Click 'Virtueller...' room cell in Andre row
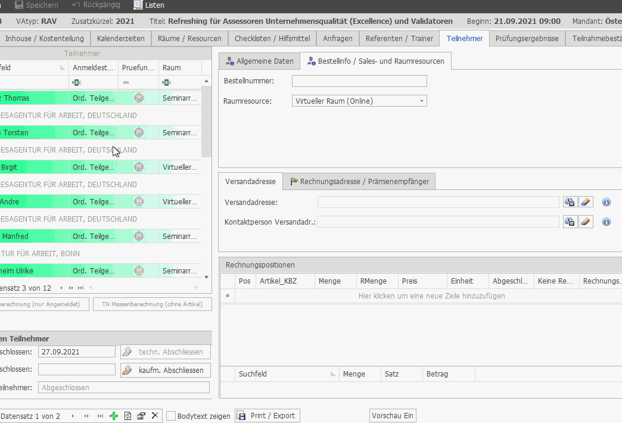This screenshot has height=423, width=622. (x=180, y=201)
